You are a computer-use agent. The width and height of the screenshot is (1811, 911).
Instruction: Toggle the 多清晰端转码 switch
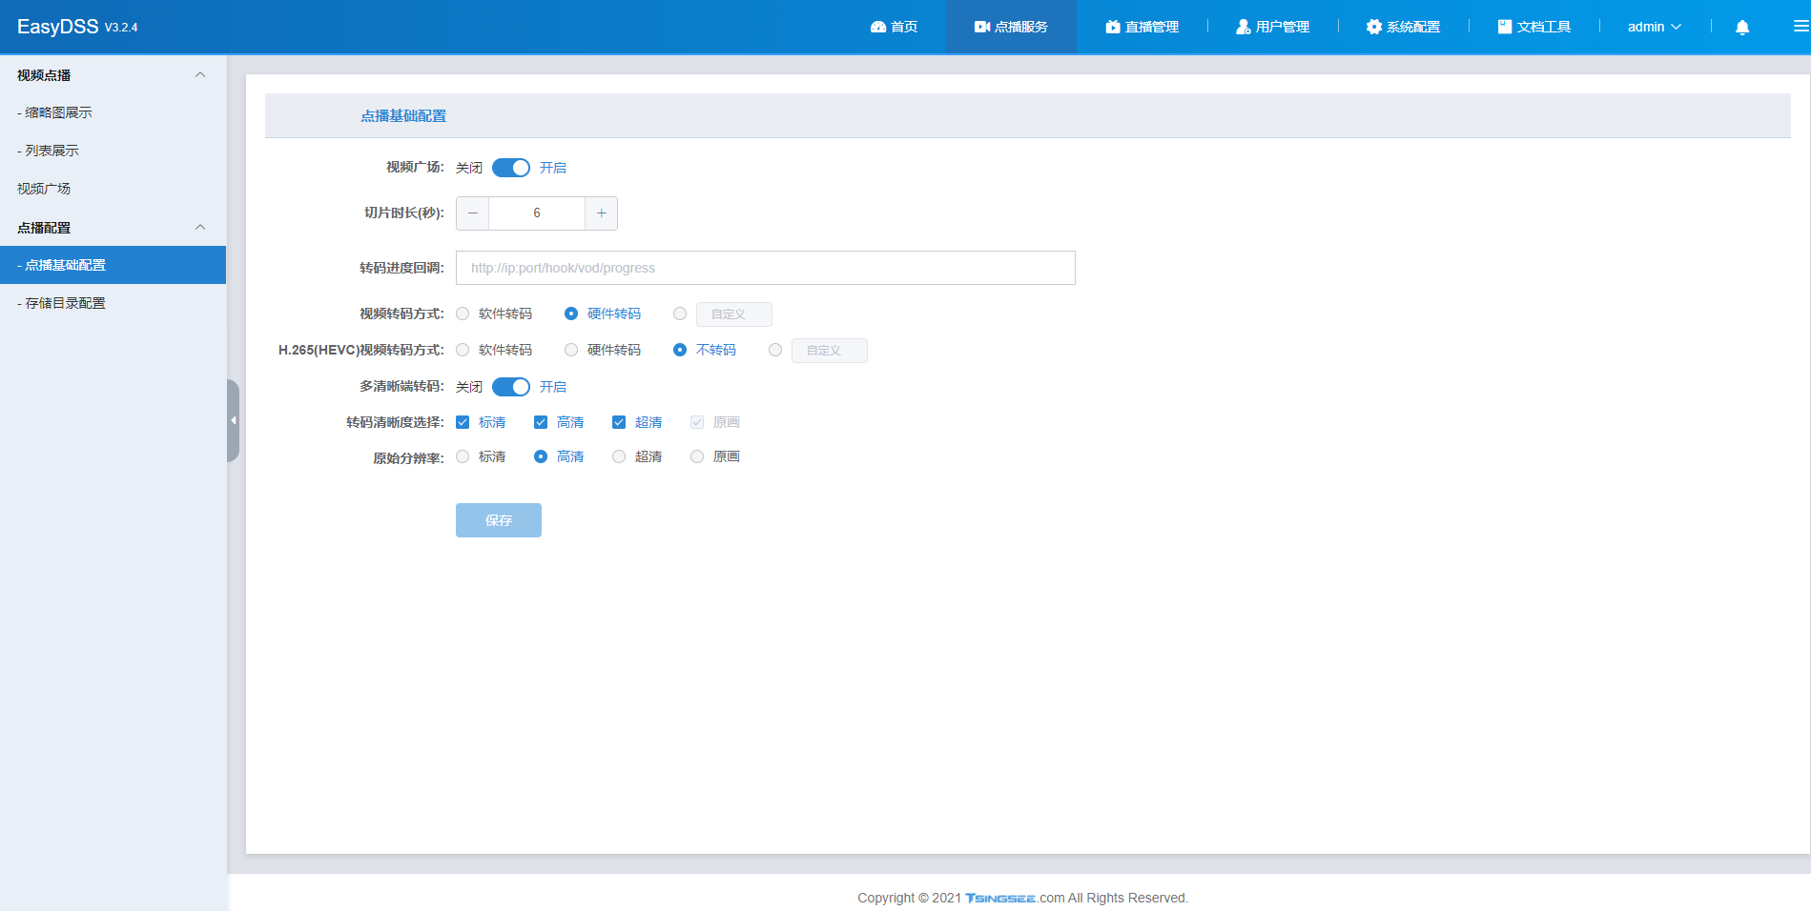click(511, 387)
